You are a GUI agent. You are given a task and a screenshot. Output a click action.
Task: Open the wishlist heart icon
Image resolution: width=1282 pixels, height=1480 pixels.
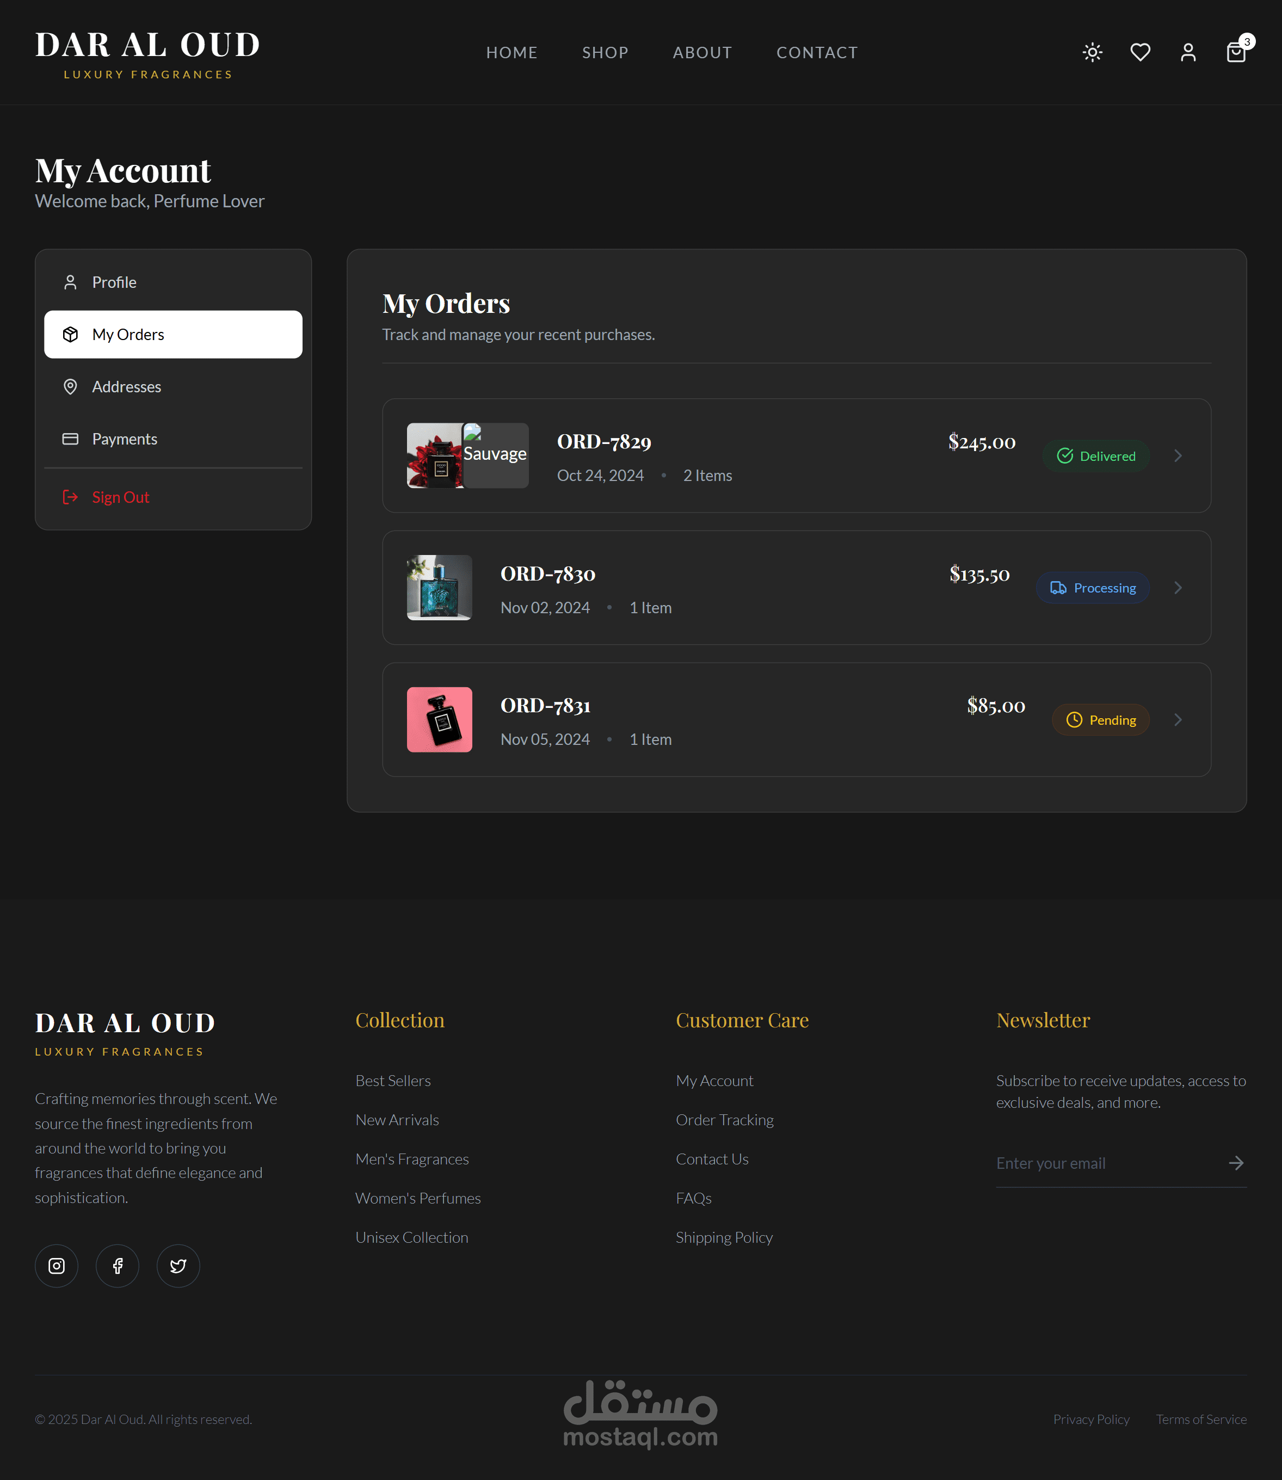coord(1141,52)
